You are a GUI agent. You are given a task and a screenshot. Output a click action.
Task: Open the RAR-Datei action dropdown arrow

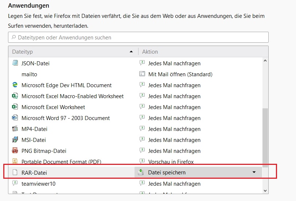pos(254,173)
